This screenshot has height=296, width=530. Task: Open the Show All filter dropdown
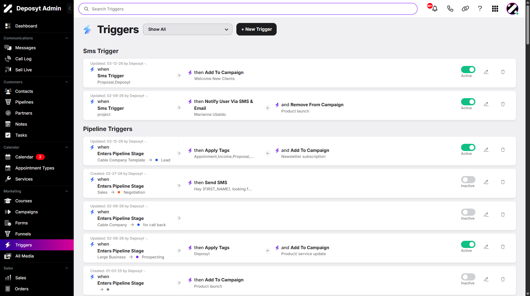click(188, 29)
